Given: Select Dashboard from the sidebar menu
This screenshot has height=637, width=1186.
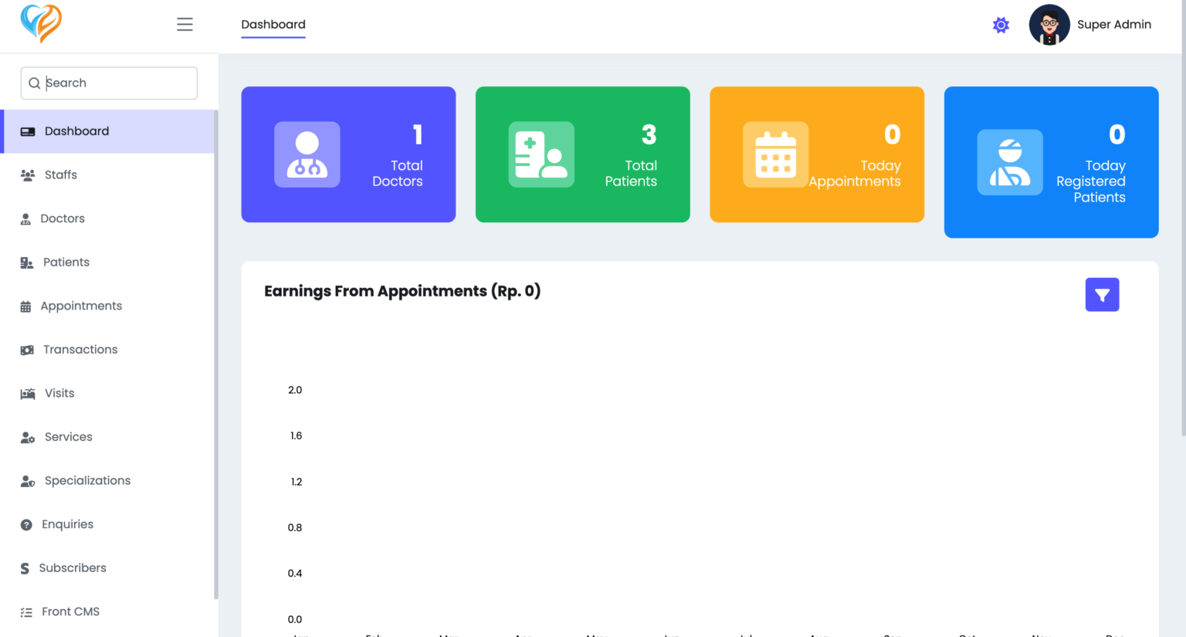Looking at the screenshot, I should (x=77, y=130).
